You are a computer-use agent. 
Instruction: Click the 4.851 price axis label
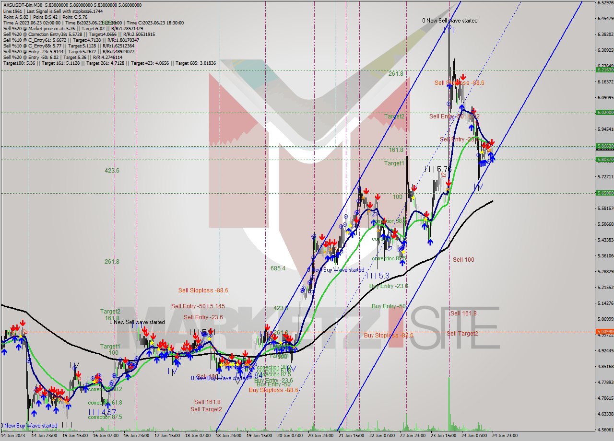605,367
